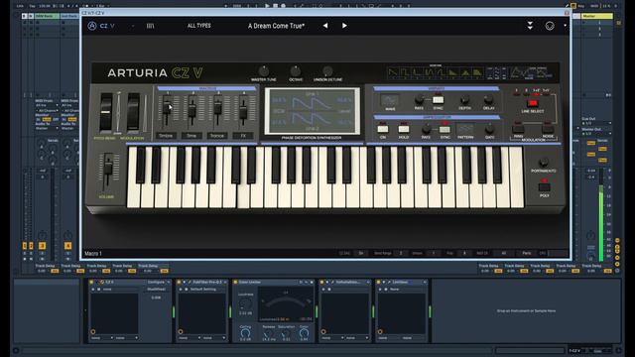Open the MIDI controller settings round icon
635x357 pixels.
[x=550, y=26]
